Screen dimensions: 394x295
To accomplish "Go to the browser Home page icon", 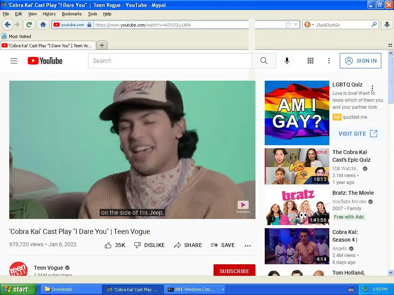I will 43,25.
